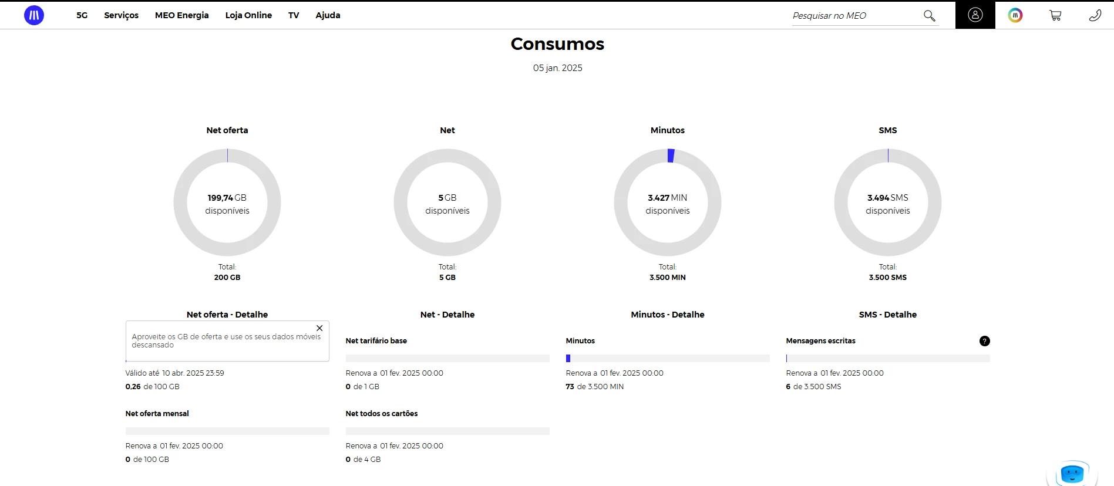
Task: Open the Serviços menu
Action: 122,15
